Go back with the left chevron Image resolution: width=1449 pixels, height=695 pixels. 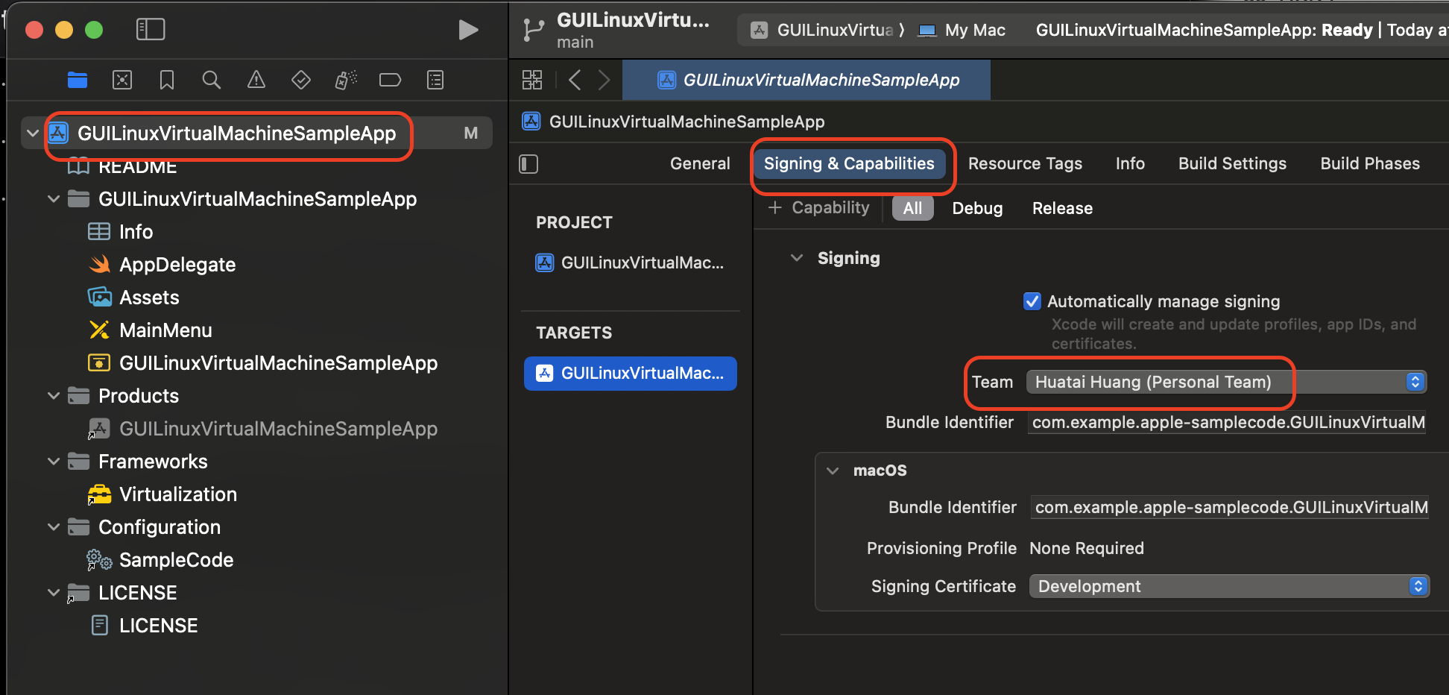[x=575, y=80]
